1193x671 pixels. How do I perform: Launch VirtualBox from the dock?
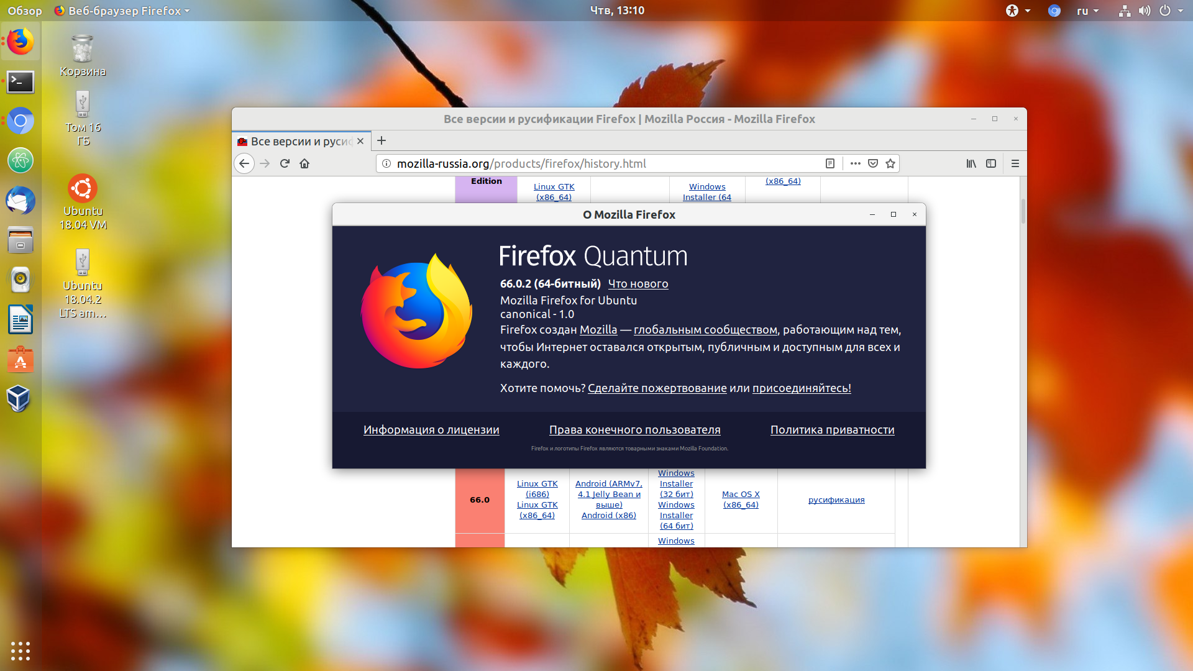tap(19, 398)
